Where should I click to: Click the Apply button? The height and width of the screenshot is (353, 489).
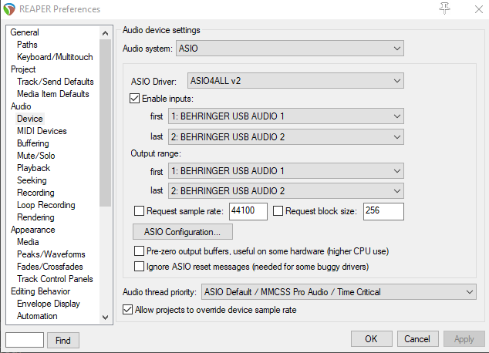[464, 338]
